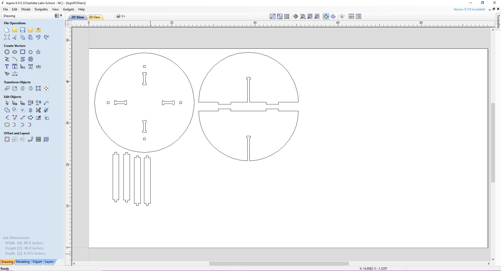The width and height of the screenshot is (501, 271).
Task: Select the Draw Star tool
Action: (38, 52)
